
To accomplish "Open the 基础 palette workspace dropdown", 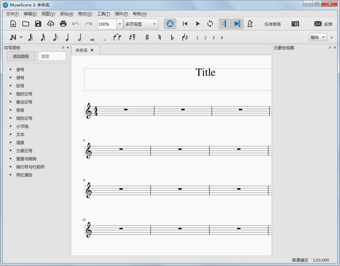I will pyautogui.click(x=317, y=37).
